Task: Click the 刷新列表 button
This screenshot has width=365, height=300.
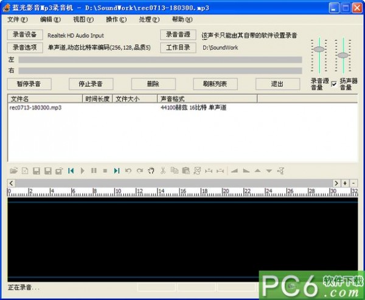Action: 215,84
